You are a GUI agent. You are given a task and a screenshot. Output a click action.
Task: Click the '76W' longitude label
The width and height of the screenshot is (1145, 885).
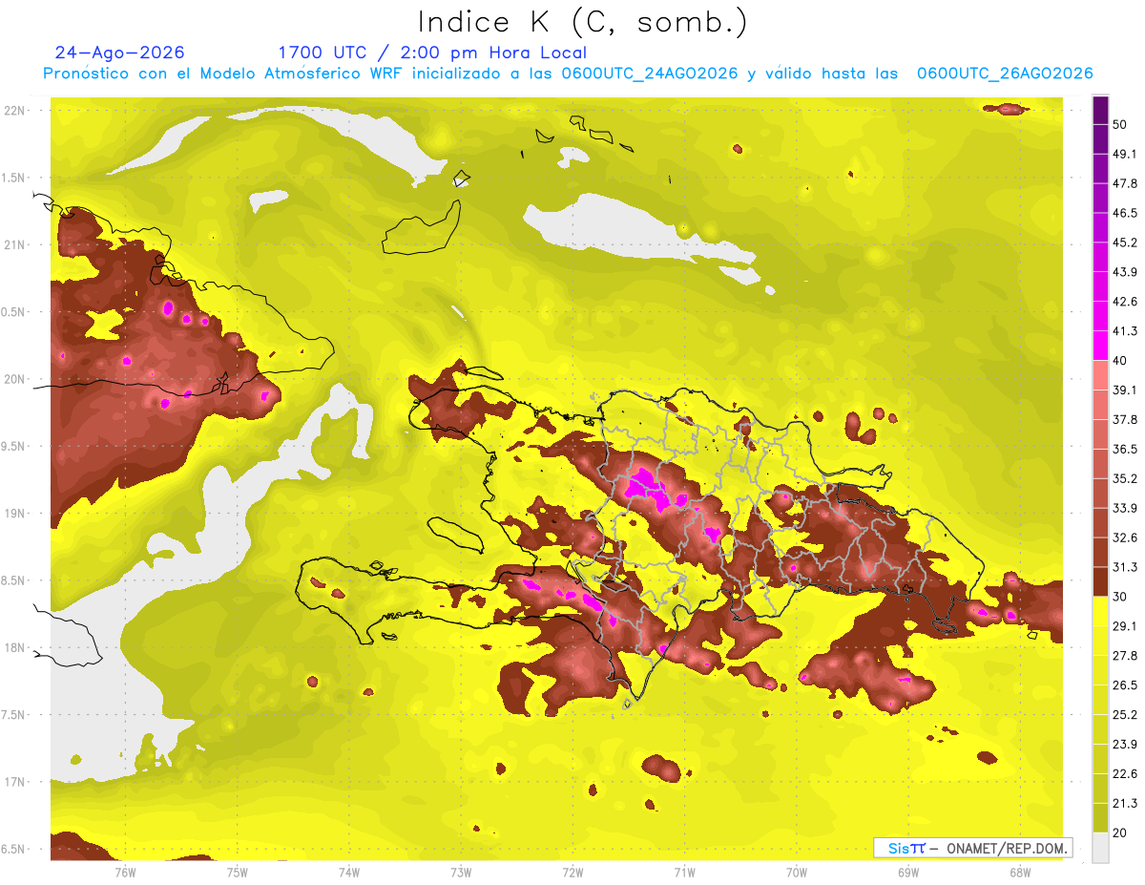click(x=125, y=872)
